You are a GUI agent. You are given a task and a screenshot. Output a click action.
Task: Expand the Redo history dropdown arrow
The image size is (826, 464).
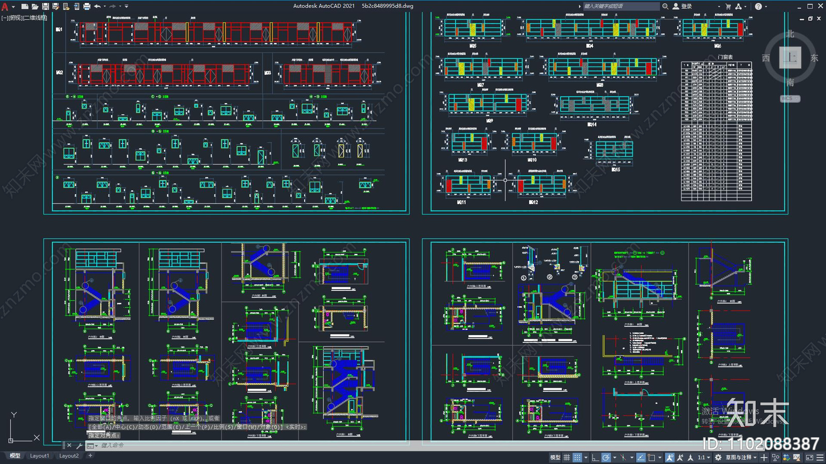(x=120, y=6)
